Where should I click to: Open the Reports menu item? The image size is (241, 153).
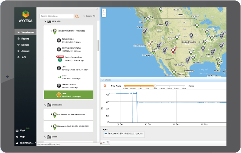pyautogui.click(x=25, y=39)
